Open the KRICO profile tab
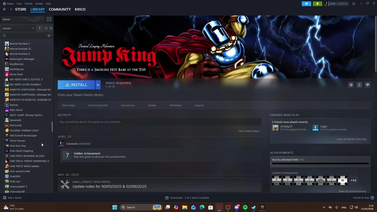Image resolution: width=377 pixels, height=212 pixels. pyautogui.click(x=80, y=9)
